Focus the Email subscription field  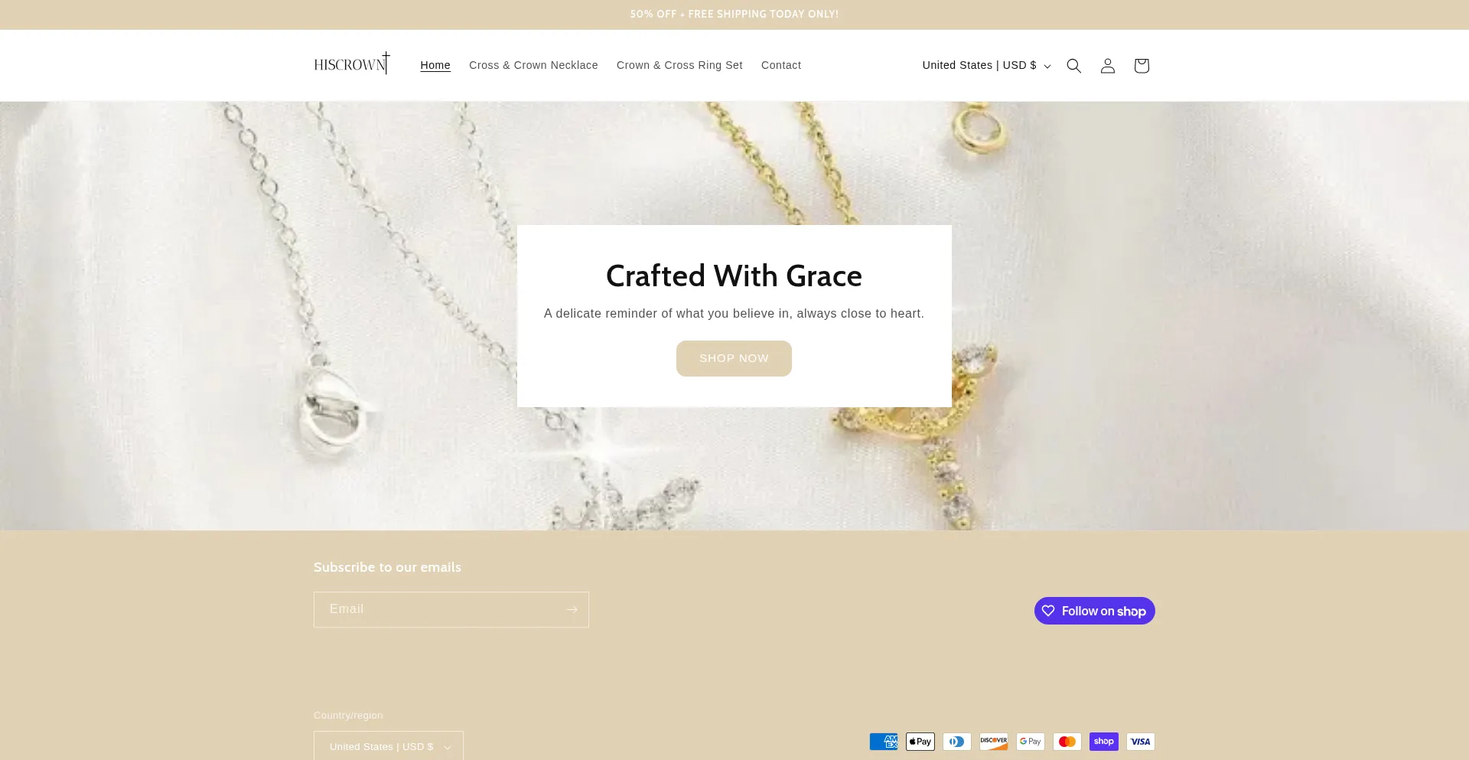click(x=438, y=610)
